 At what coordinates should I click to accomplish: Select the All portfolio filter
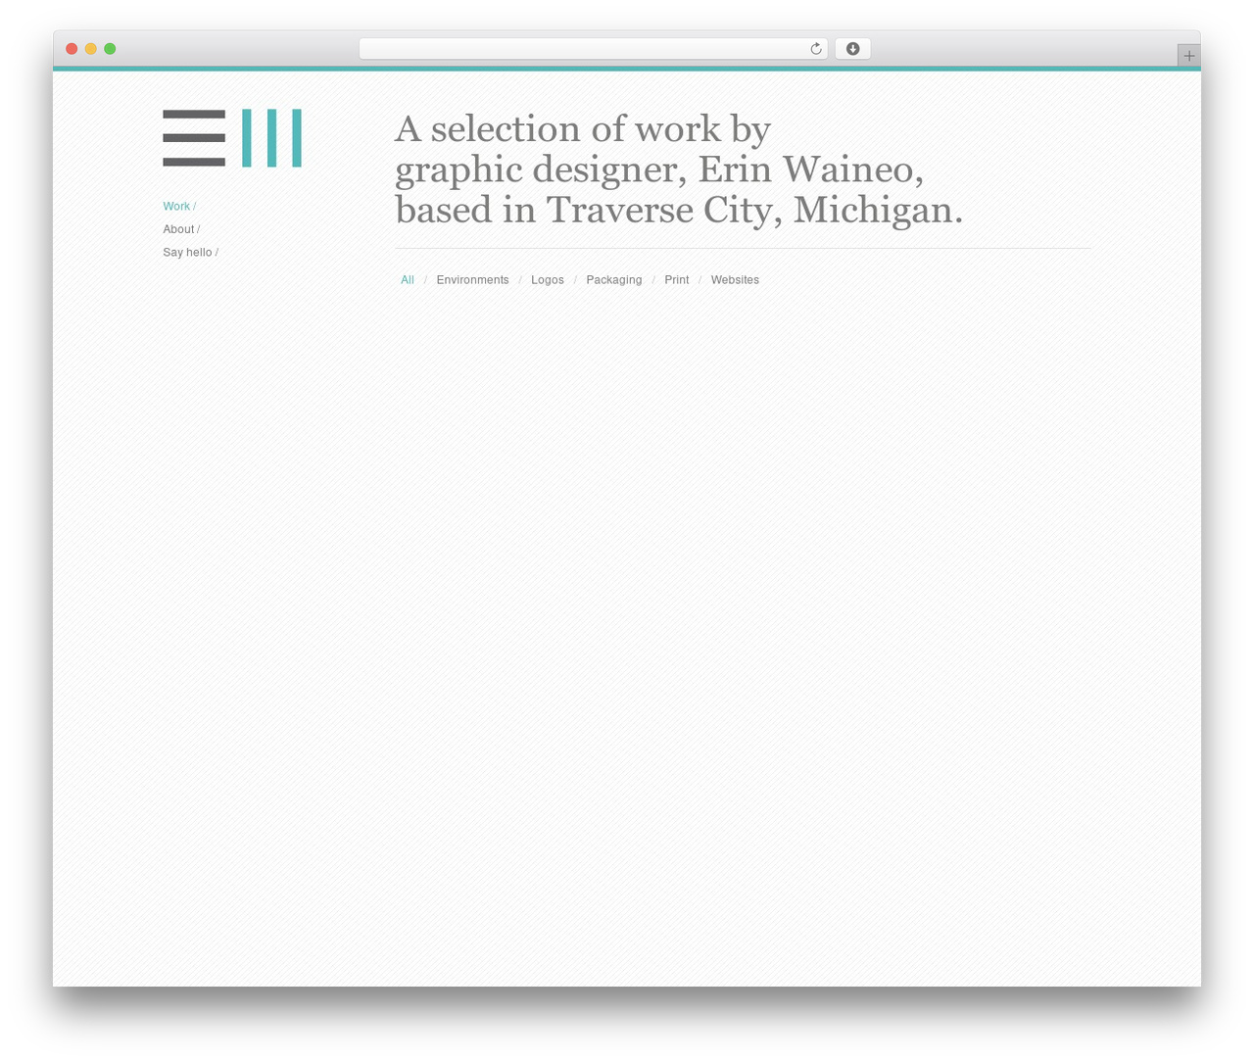(408, 280)
